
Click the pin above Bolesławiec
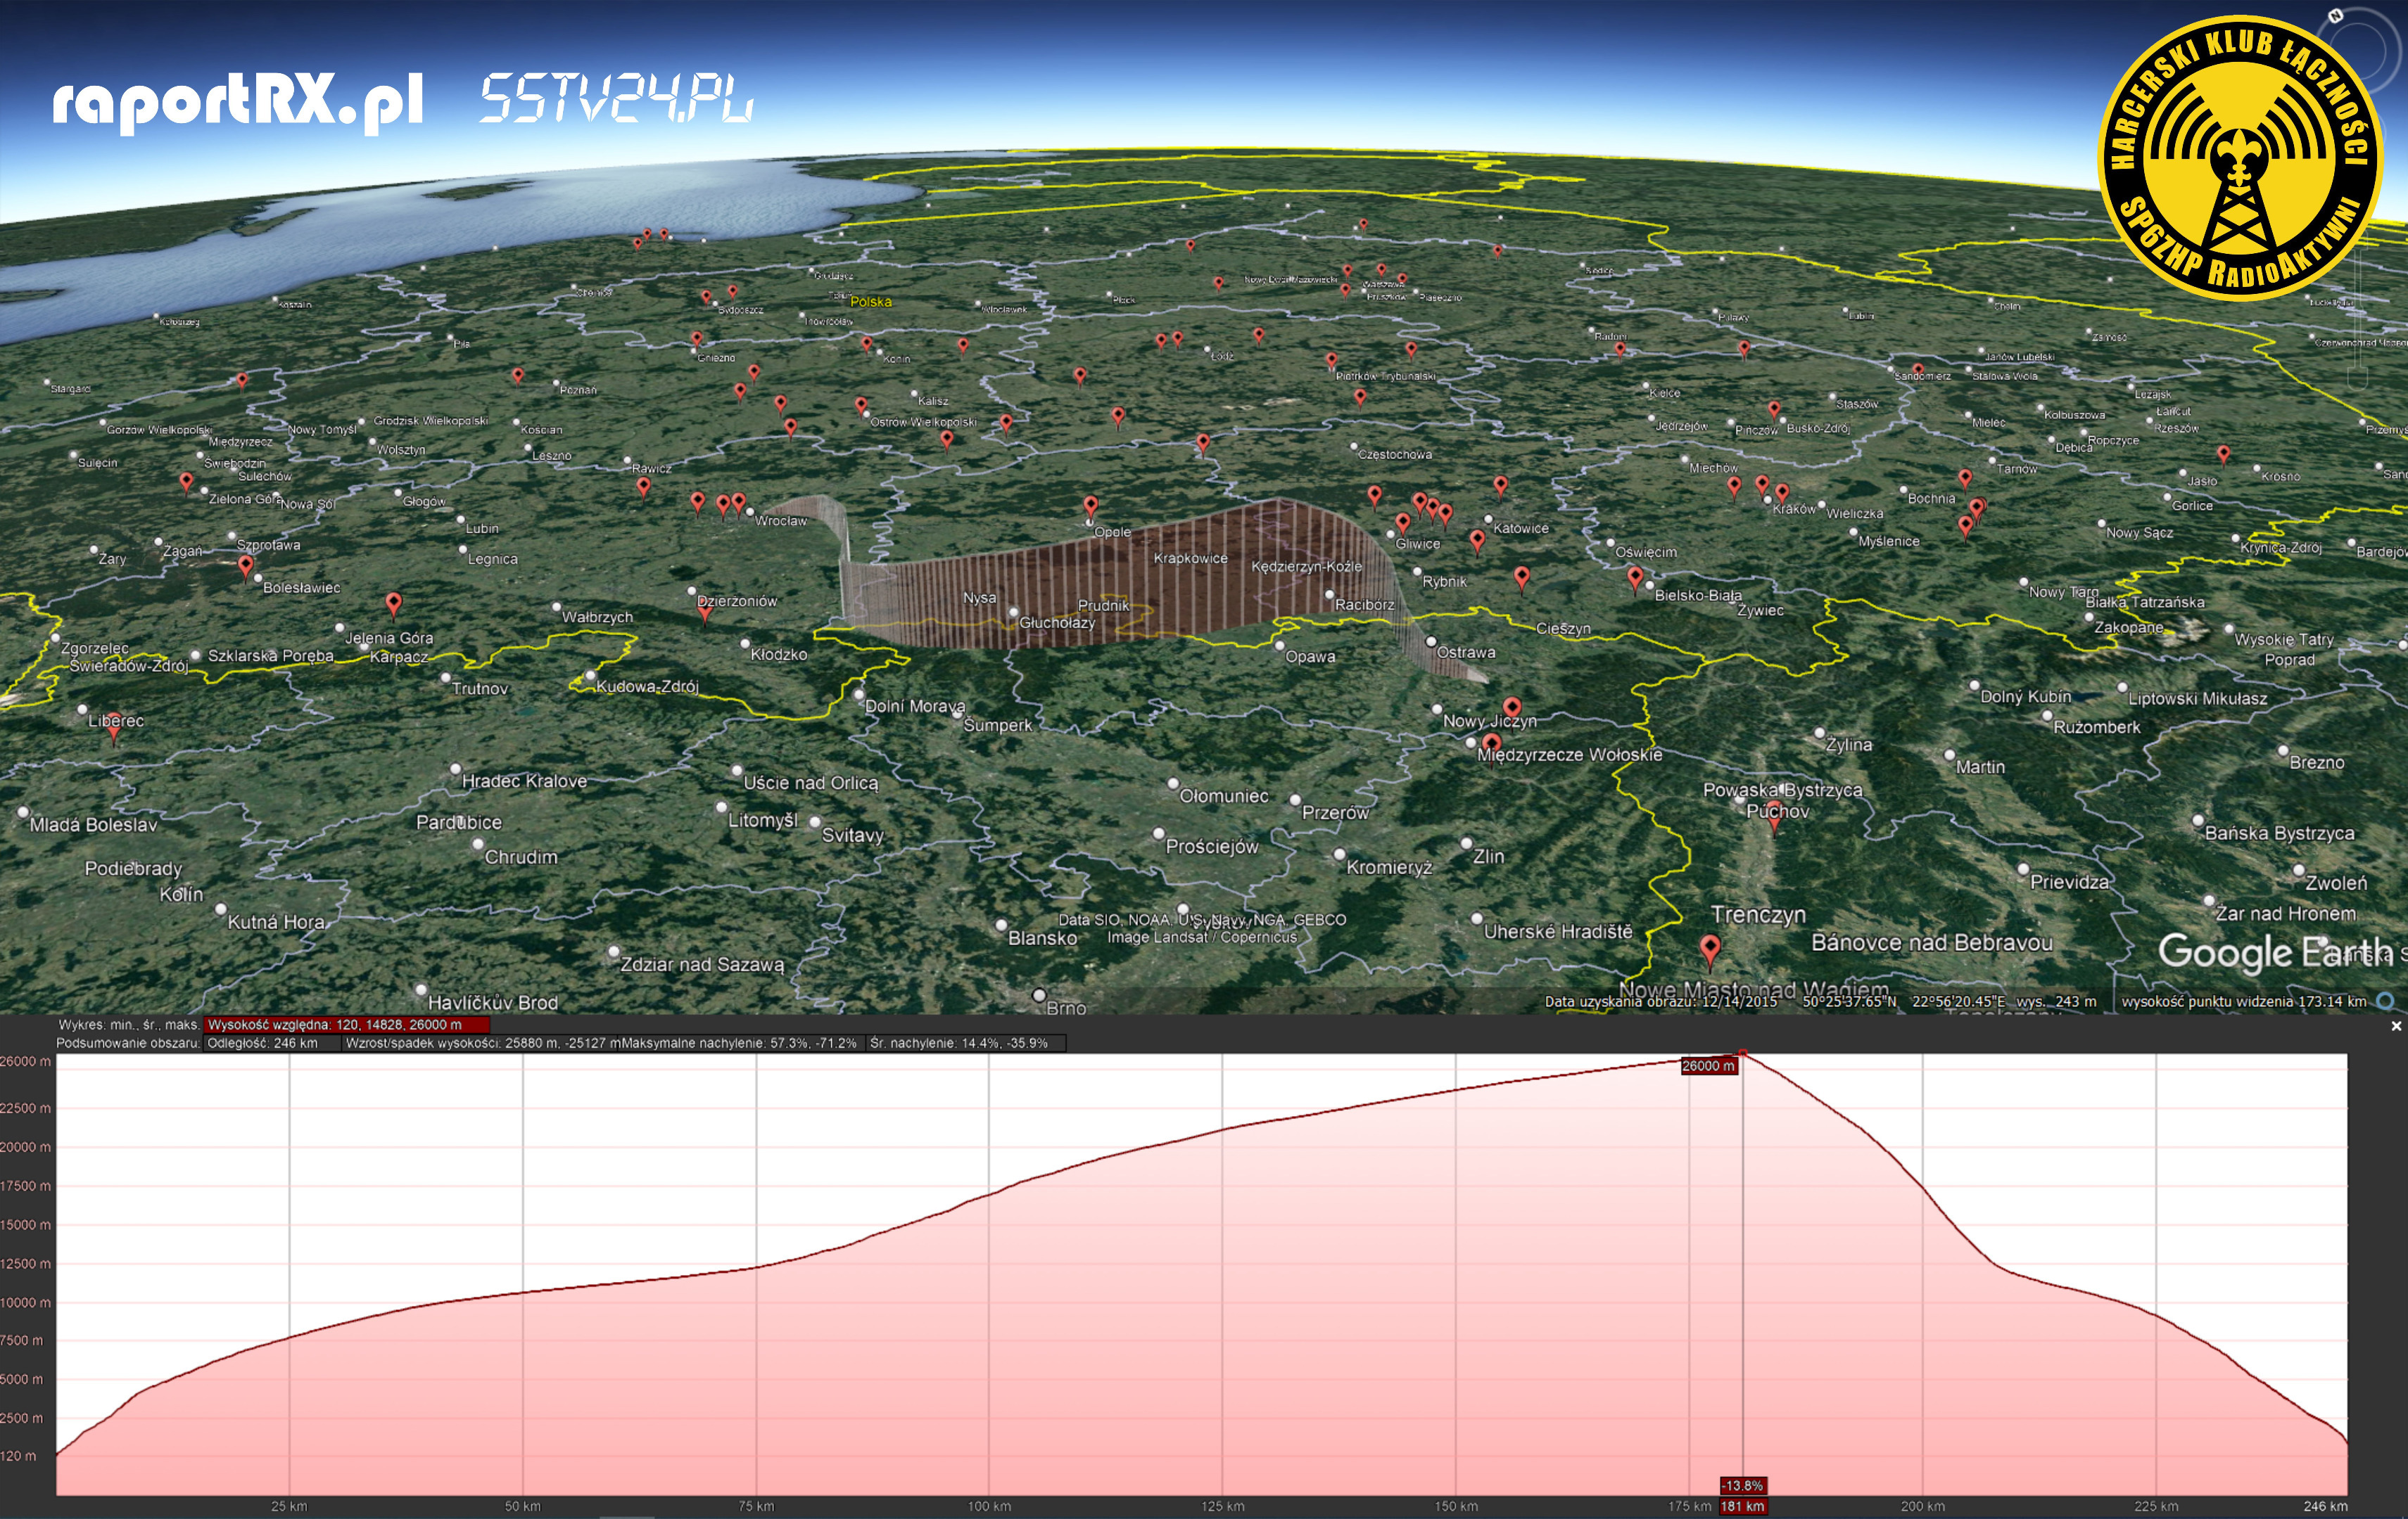246,567
